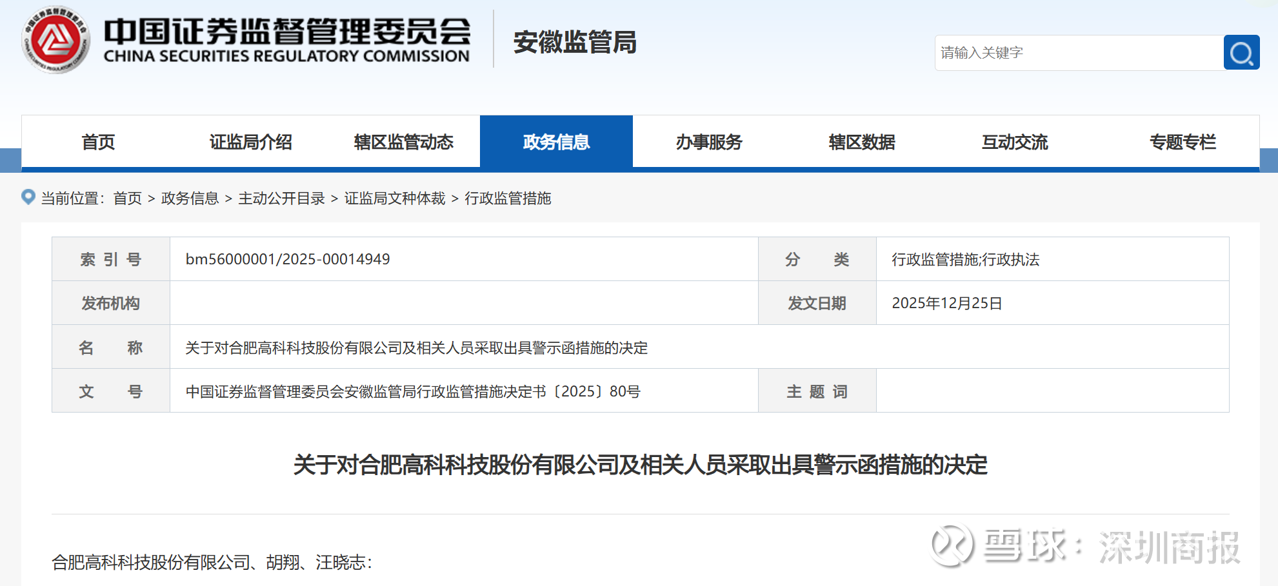Click the 行政监管措施;行政执法 category value
Image resolution: width=1278 pixels, height=586 pixels.
(x=966, y=259)
